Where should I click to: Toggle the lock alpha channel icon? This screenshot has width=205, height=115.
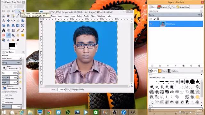158,19
